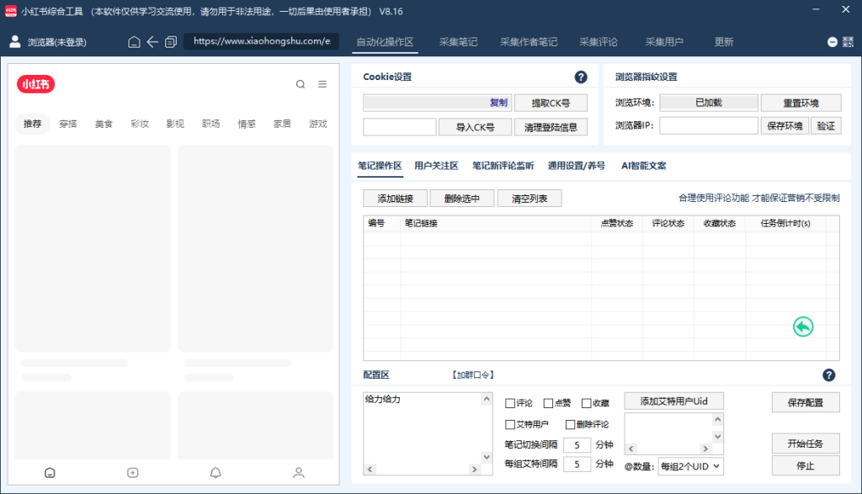Screen dimensions: 862x494
Task: Click the 导入CK号 button
Action: [475, 127]
